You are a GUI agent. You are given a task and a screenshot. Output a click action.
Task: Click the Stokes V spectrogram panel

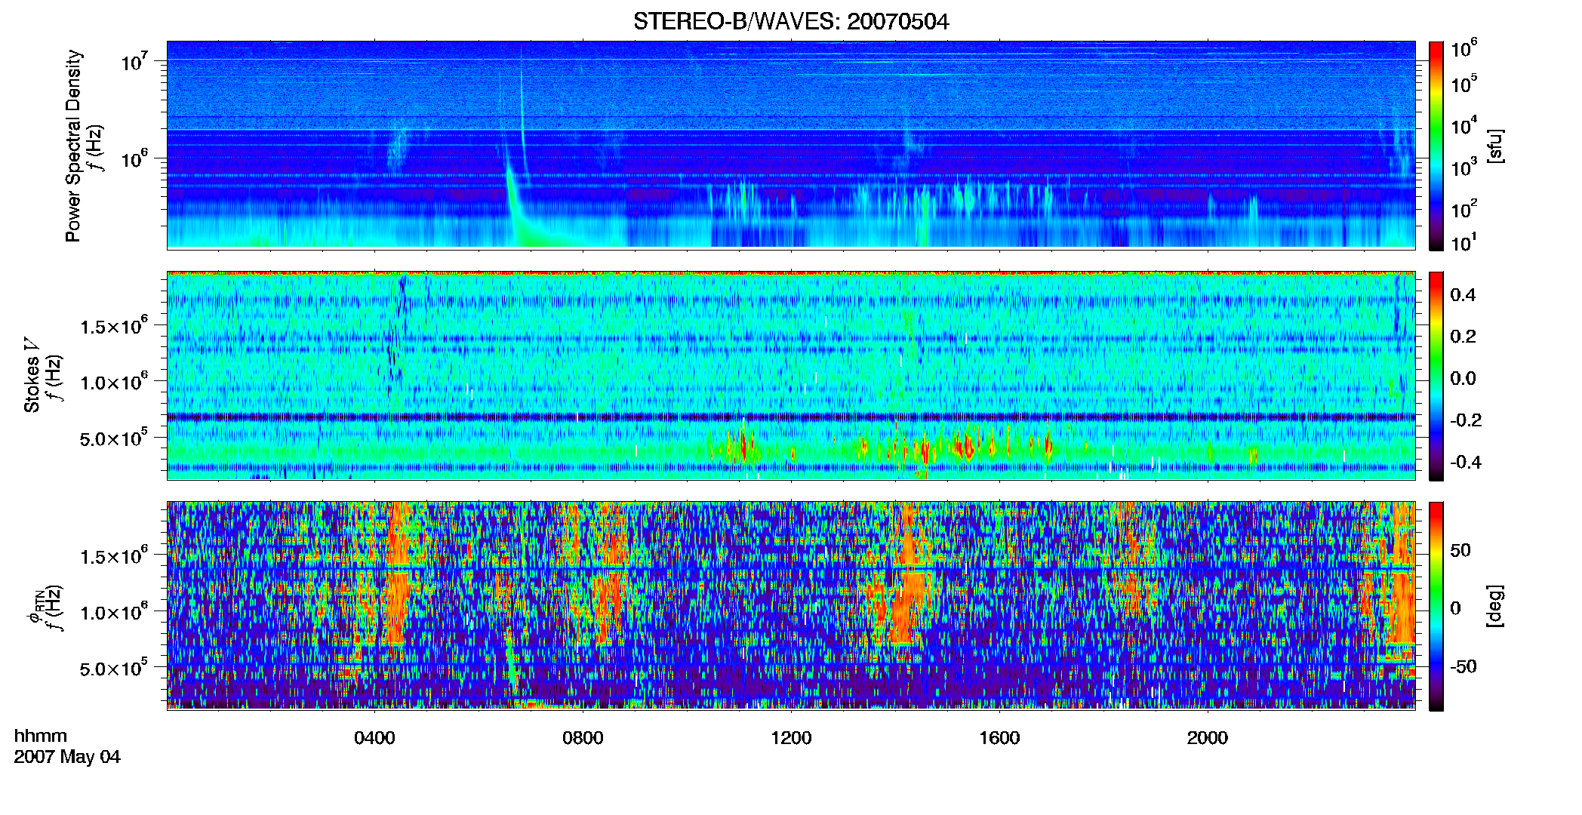791,376
